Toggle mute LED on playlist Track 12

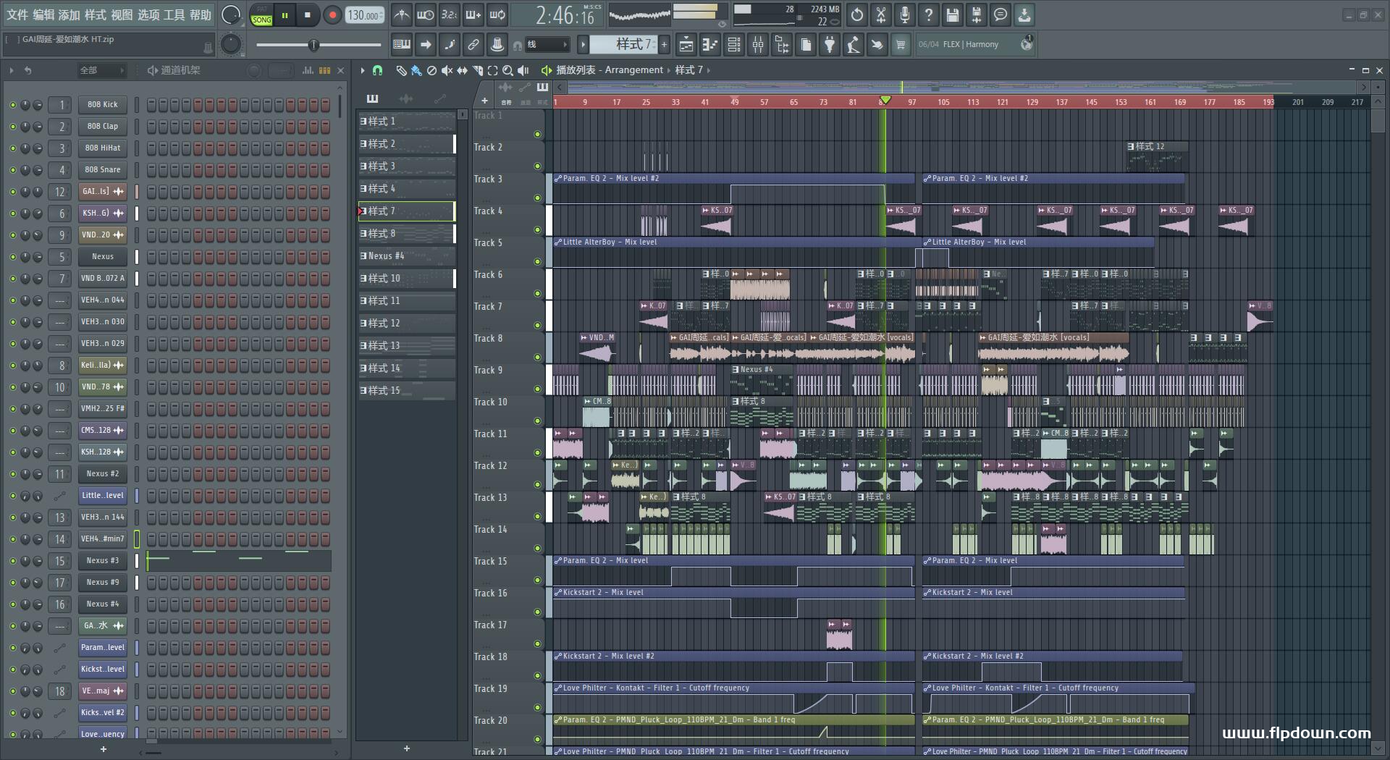coord(537,484)
